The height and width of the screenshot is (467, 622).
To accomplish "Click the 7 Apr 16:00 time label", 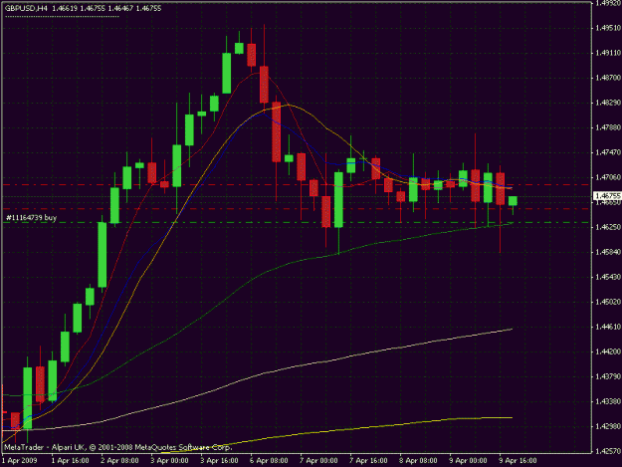I will coord(368,461).
